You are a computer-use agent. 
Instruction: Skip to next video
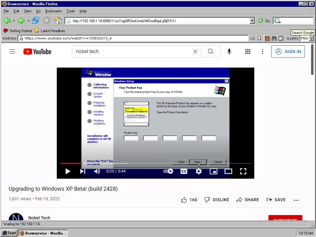83,171
